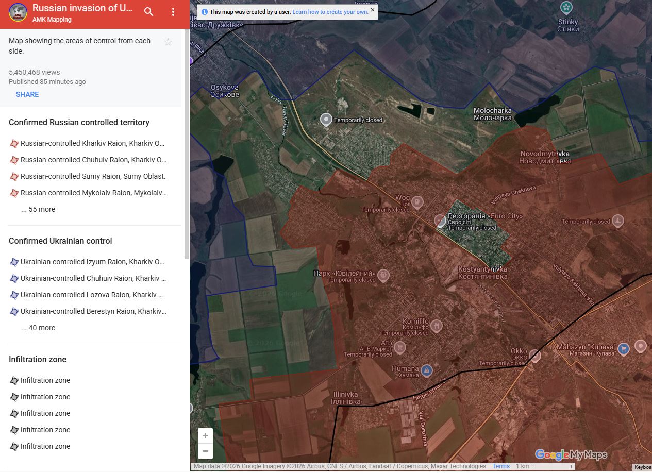Click the Osykove village label

coord(225,91)
